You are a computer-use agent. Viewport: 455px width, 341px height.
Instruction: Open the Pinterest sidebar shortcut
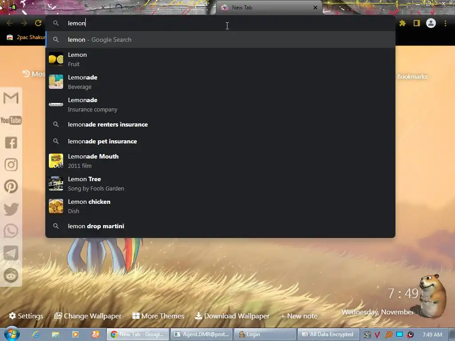(11, 186)
